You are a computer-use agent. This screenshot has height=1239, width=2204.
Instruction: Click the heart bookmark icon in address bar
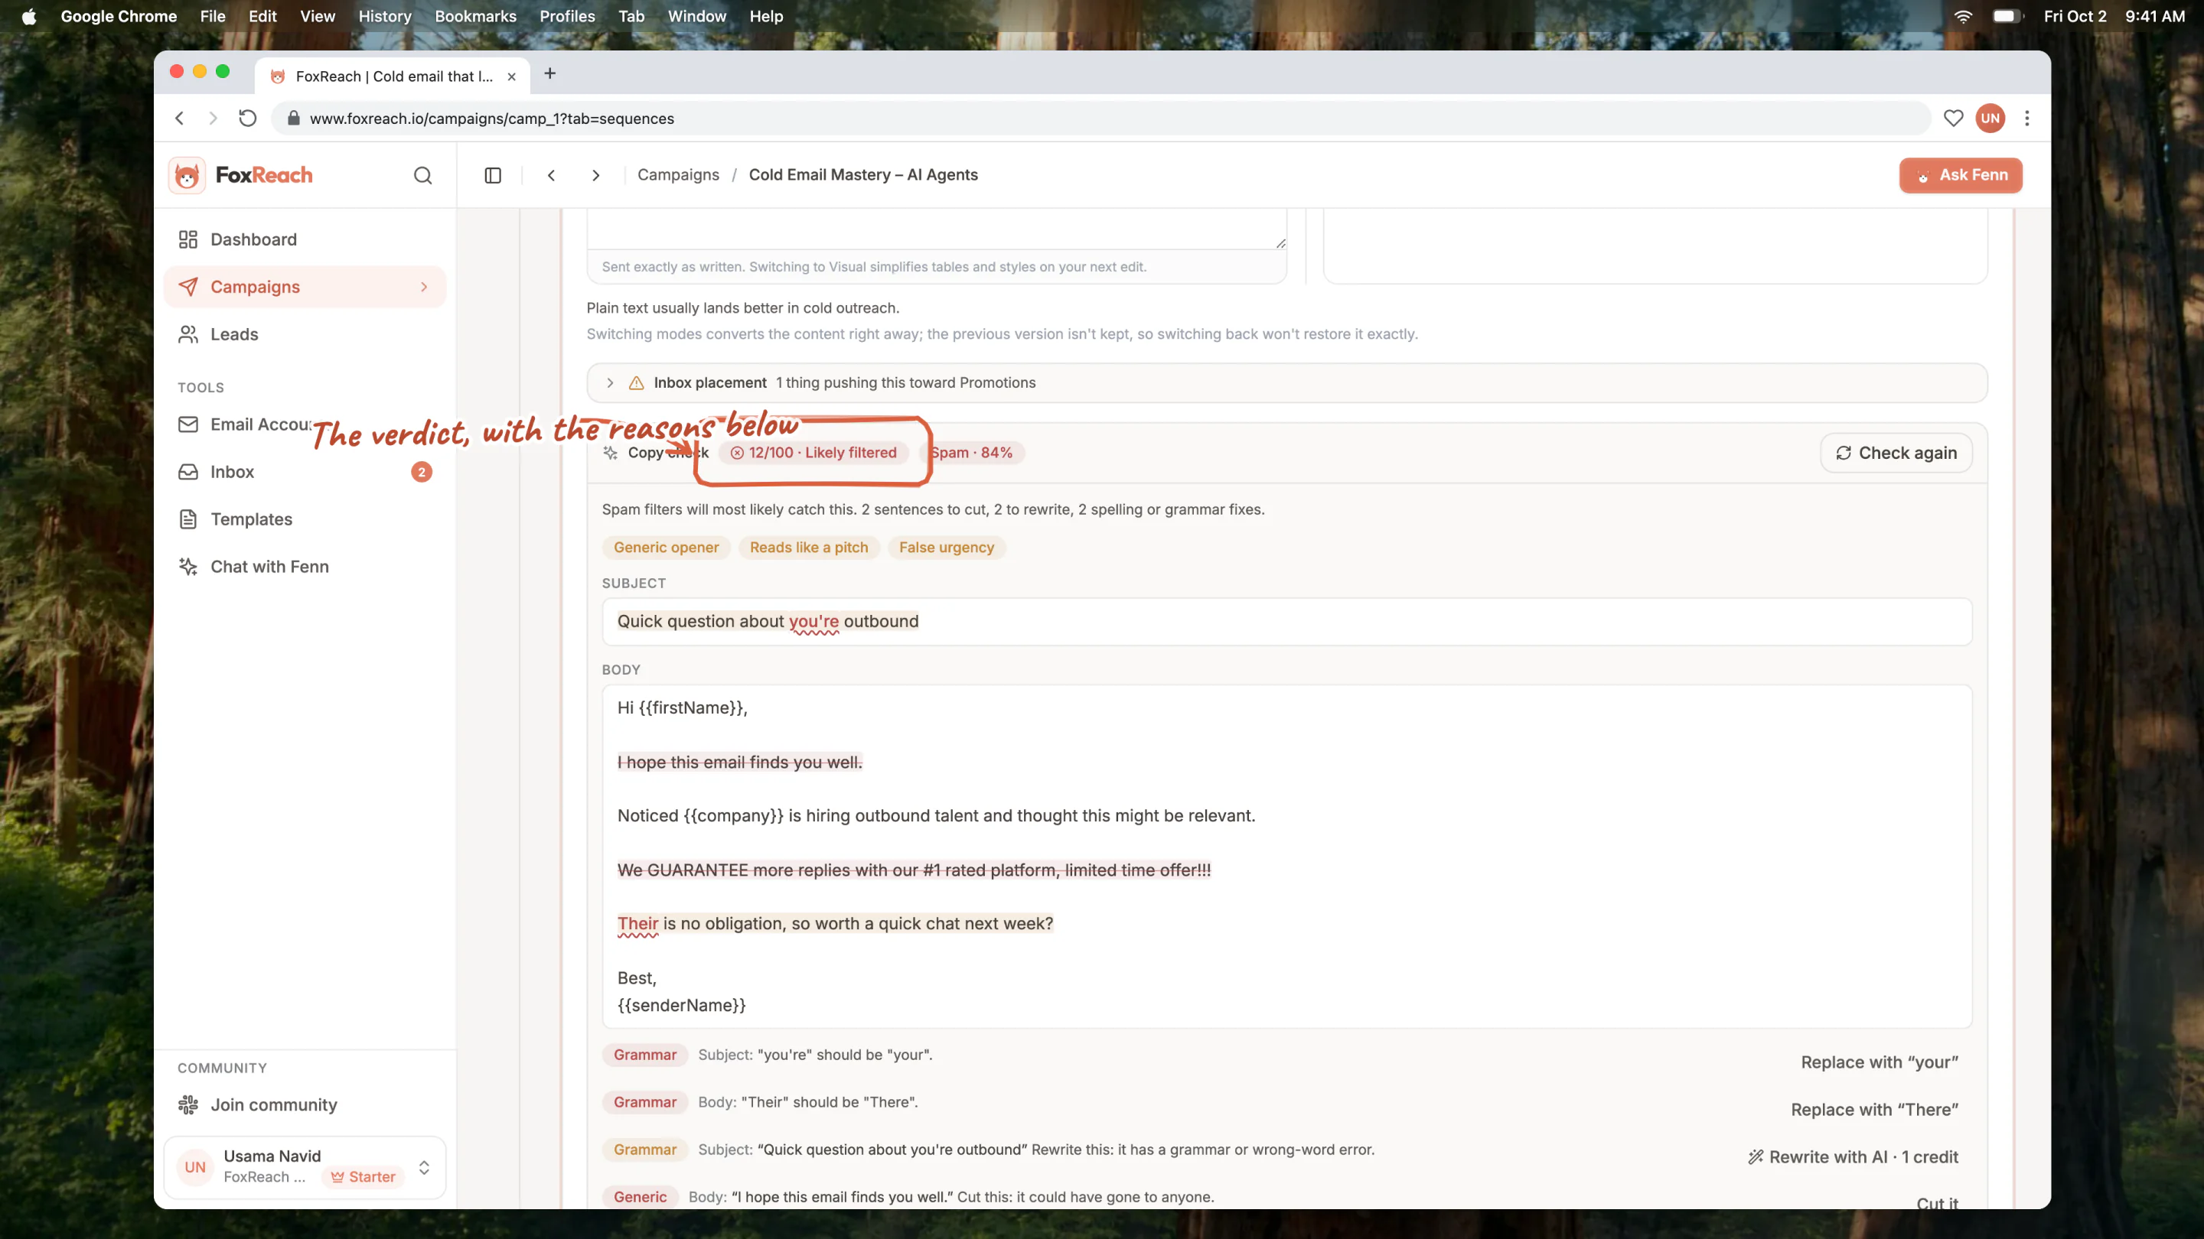pyautogui.click(x=1952, y=118)
